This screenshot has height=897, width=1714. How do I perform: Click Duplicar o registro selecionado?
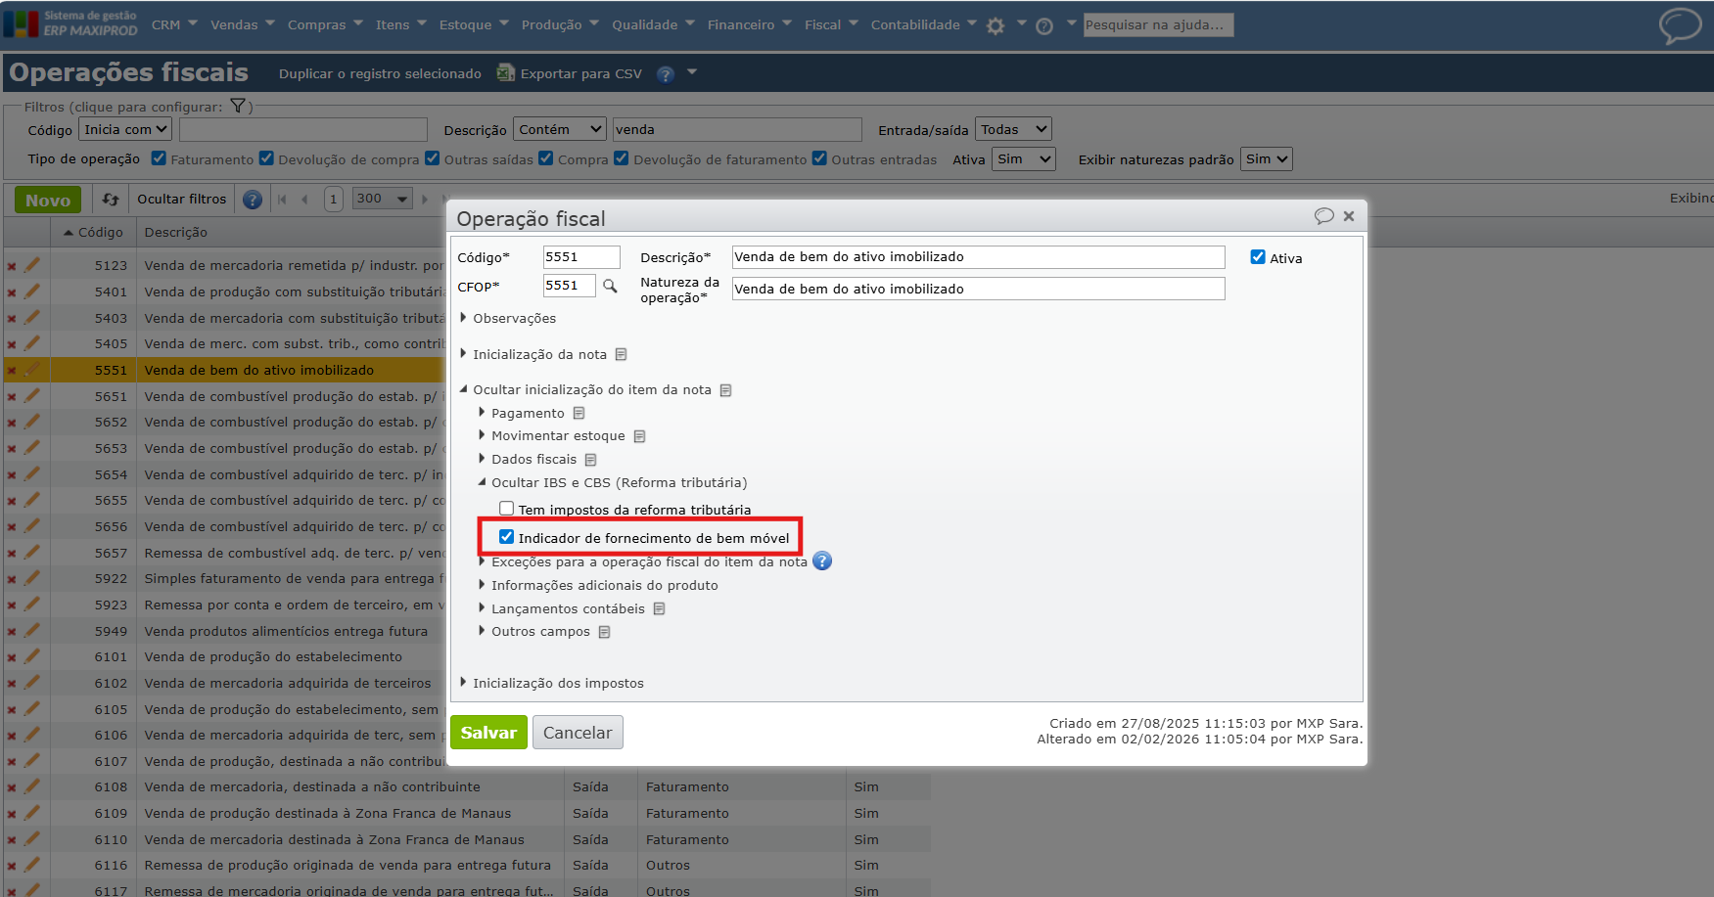click(380, 73)
